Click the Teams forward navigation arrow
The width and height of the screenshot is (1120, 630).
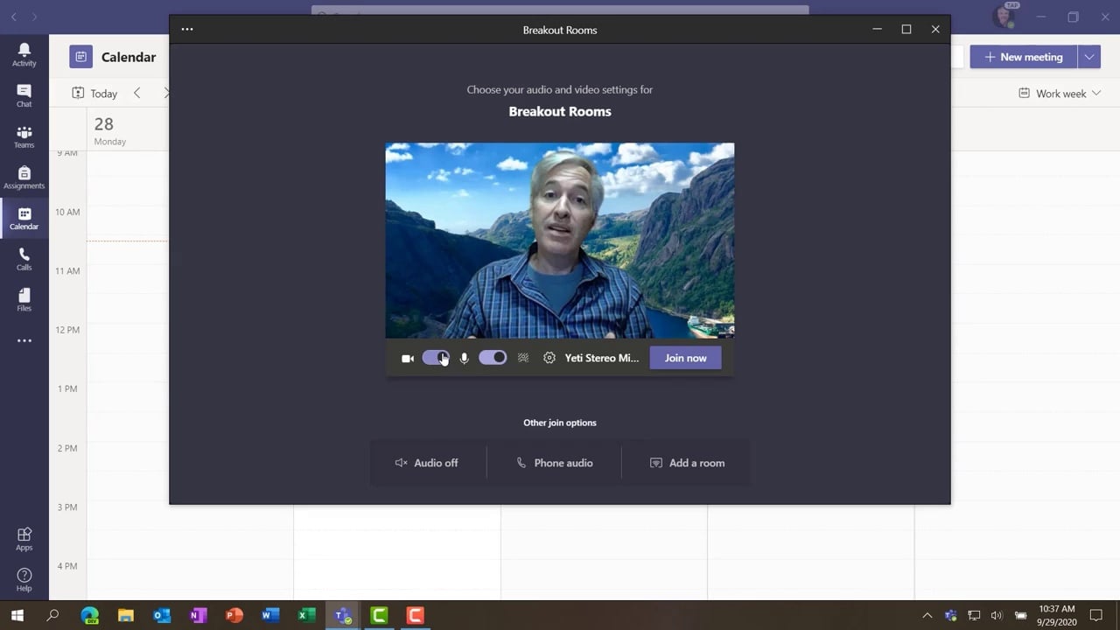pos(34,17)
